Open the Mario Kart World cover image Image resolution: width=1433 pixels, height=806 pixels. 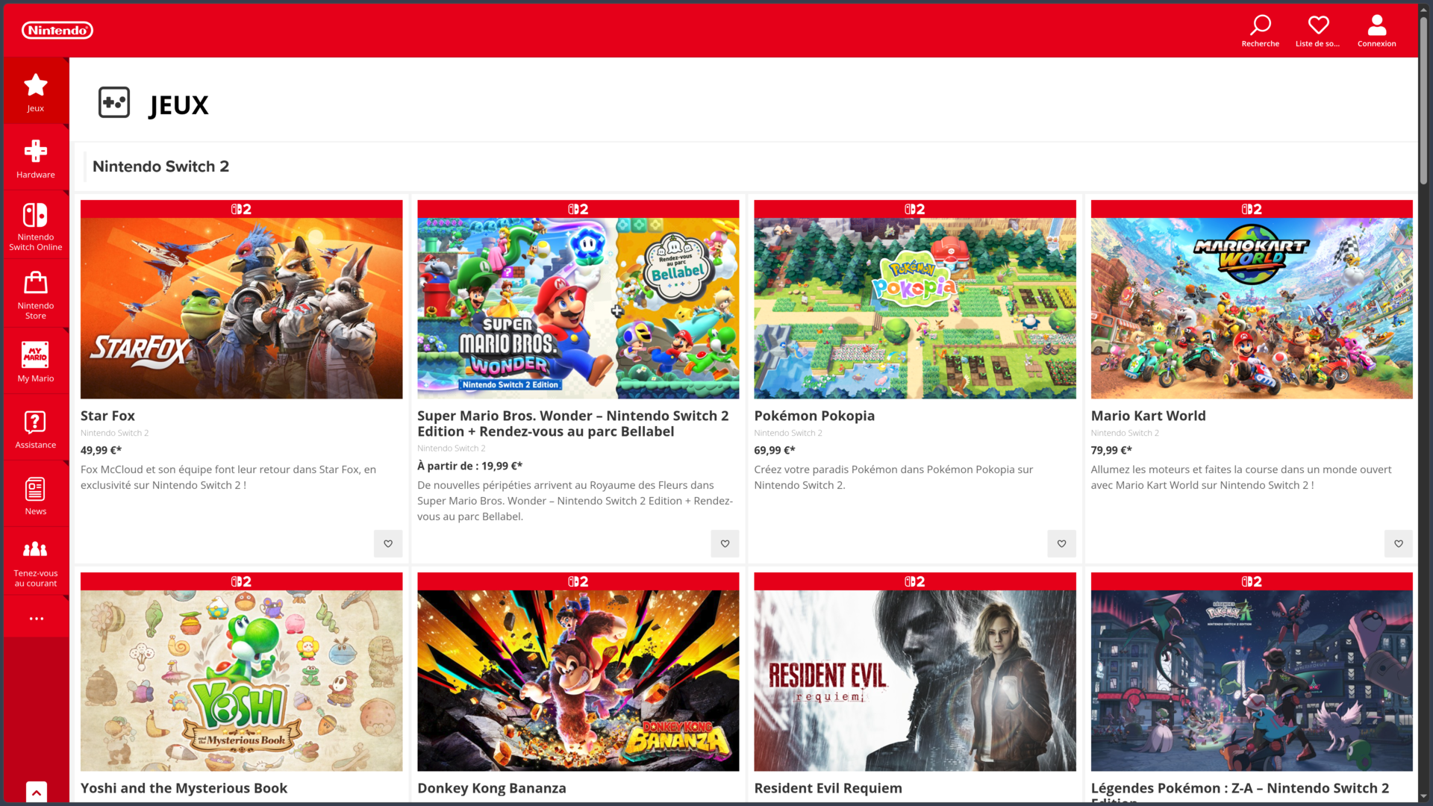pyautogui.click(x=1251, y=308)
